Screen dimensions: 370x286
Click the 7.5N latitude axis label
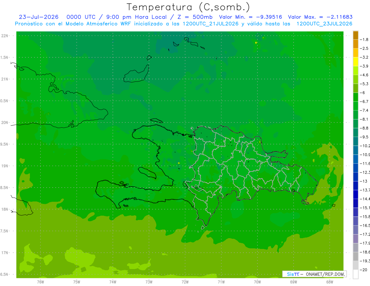4,231
